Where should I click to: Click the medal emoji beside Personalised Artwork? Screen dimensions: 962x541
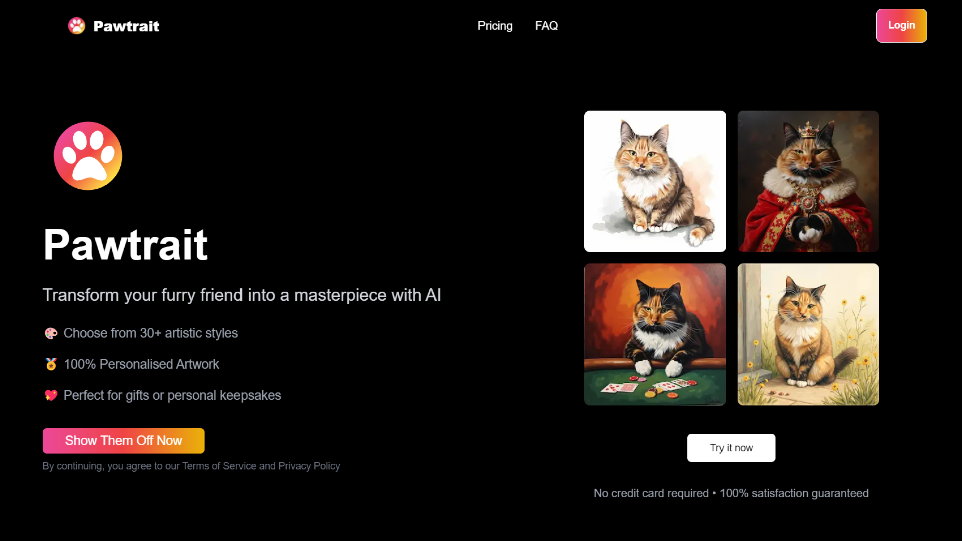point(51,364)
